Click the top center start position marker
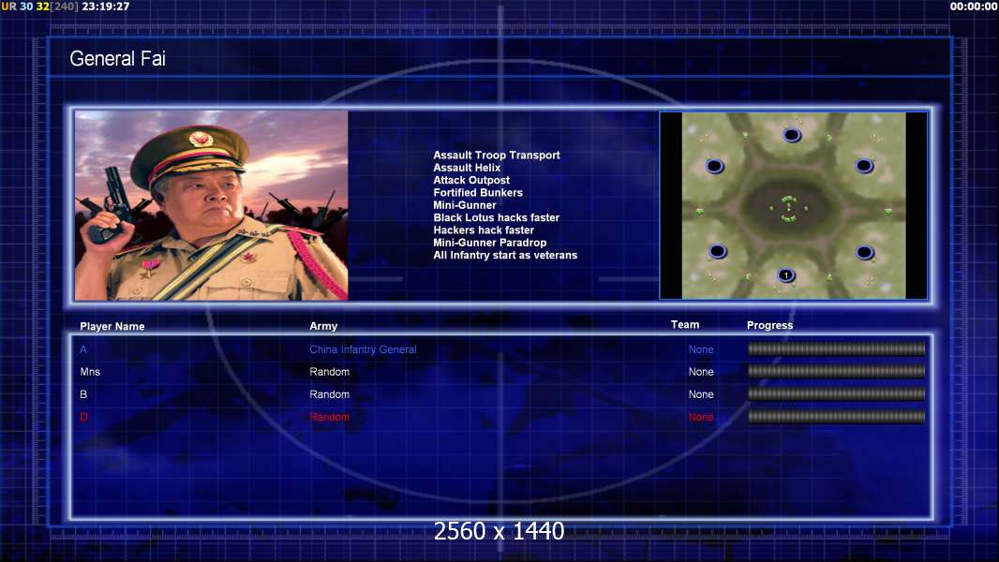This screenshot has width=999, height=562. coord(792,135)
